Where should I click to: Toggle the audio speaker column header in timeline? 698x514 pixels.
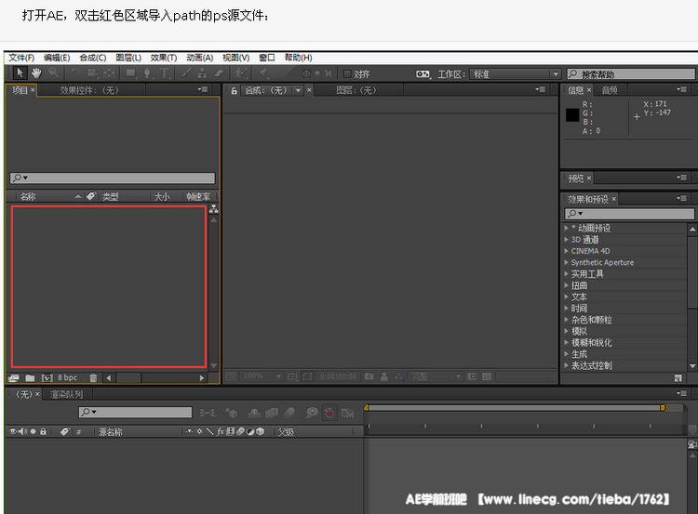pos(22,431)
